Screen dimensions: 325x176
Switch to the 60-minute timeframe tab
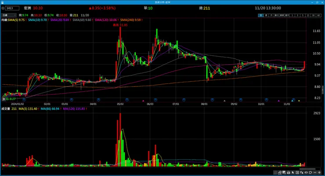coord(318,15)
